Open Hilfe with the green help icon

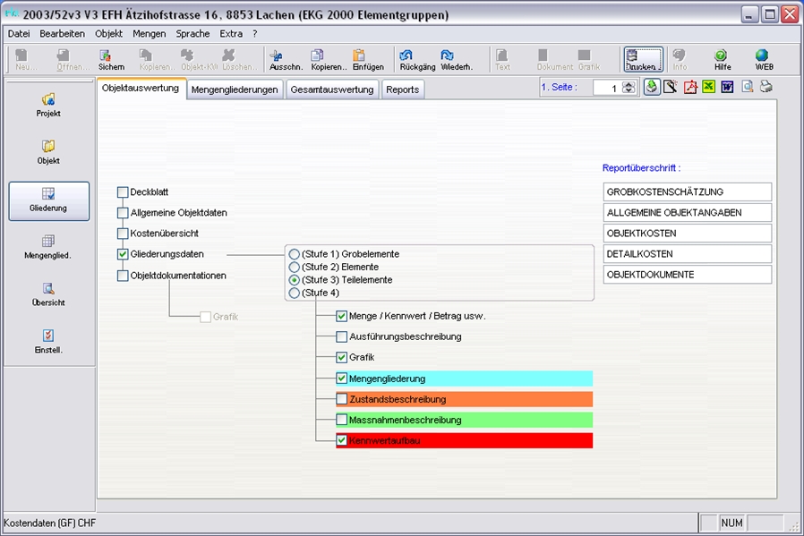tap(721, 55)
